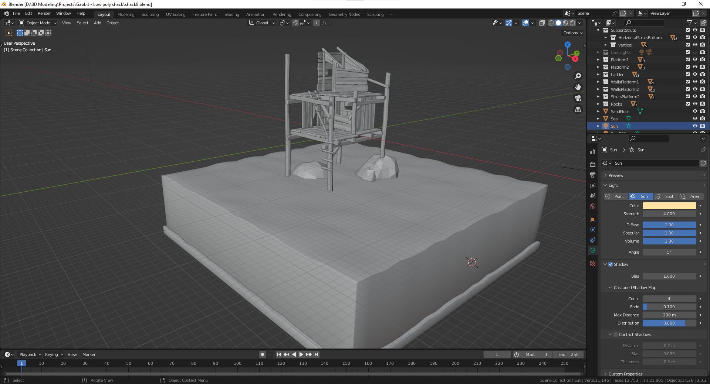This screenshot has height=384, width=710.
Task: Open the Render menu
Action: click(x=44, y=13)
